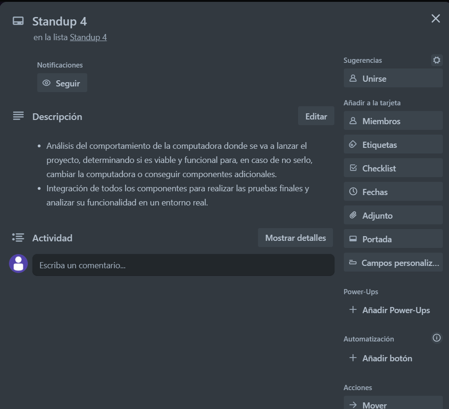Expand activity with Mostrar detalles
Image resolution: width=449 pixels, height=409 pixels.
(295, 238)
